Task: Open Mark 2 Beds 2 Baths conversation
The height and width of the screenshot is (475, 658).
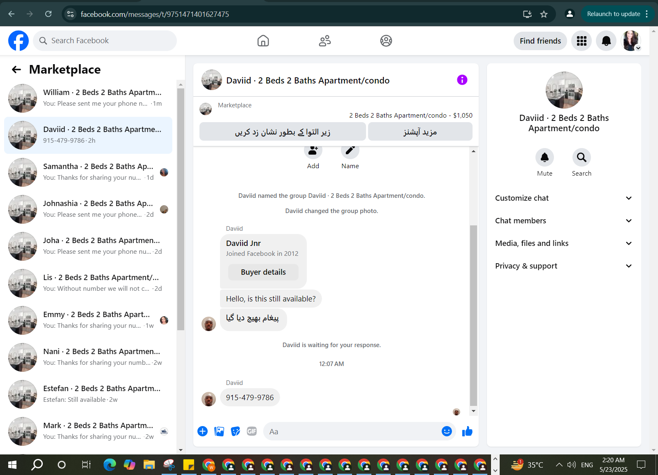Action: (88, 431)
